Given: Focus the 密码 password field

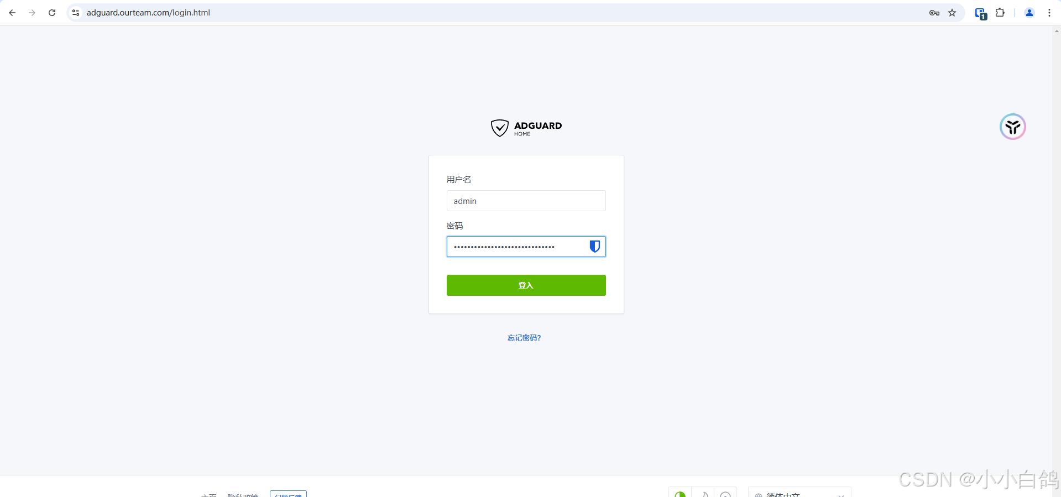Looking at the screenshot, I should coord(526,247).
